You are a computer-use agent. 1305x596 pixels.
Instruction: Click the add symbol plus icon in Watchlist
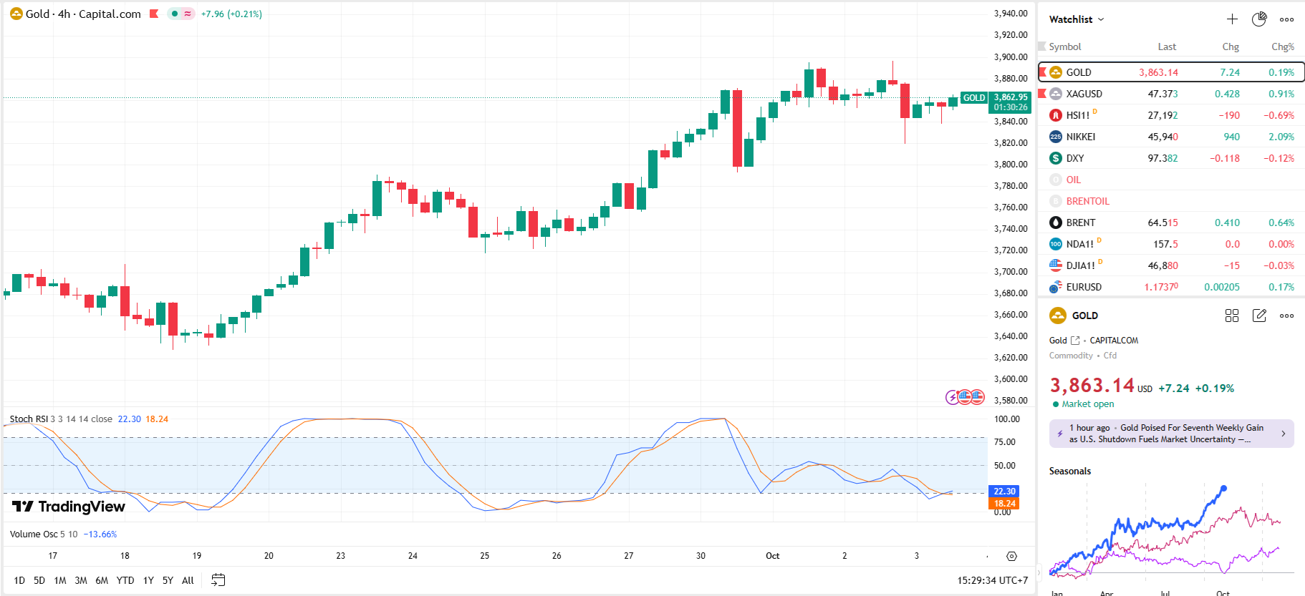(x=1232, y=19)
